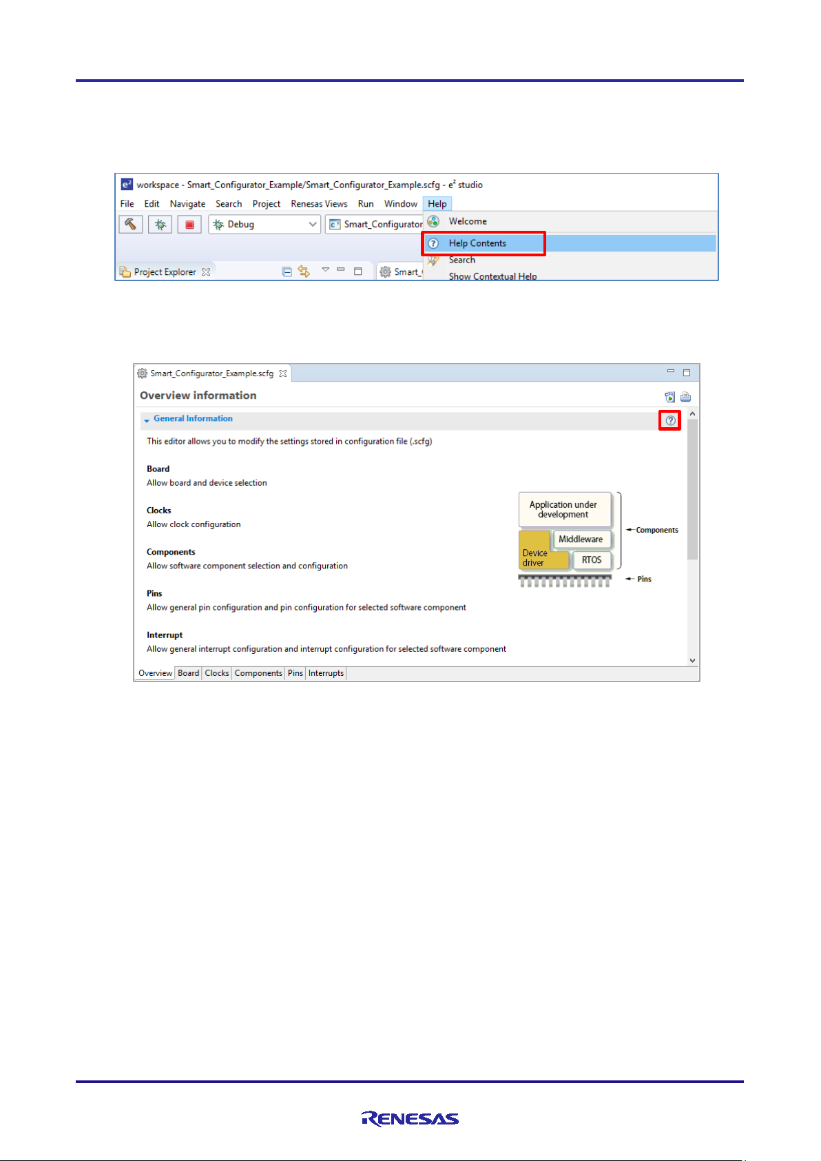The width and height of the screenshot is (821, 1161).
Task: Click the 'Application under development' diagram box
Action: coord(564,509)
